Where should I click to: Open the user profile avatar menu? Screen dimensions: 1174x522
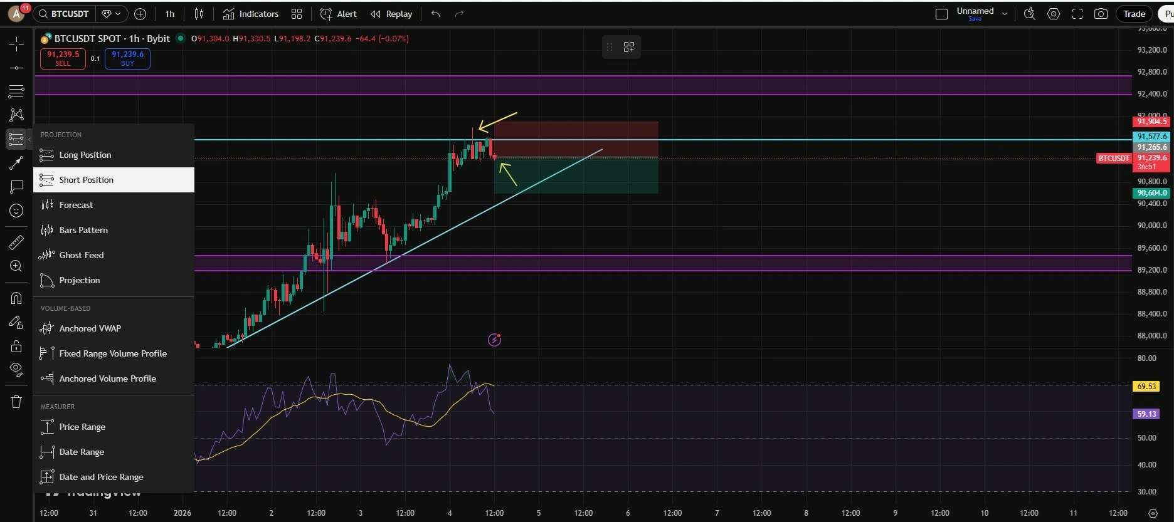pos(16,13)
